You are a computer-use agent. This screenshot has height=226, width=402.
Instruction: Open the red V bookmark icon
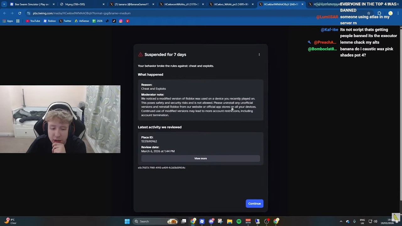coord(127,21)
